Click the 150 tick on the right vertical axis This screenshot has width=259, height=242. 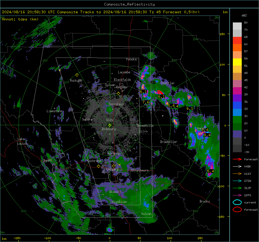point(222,34)
